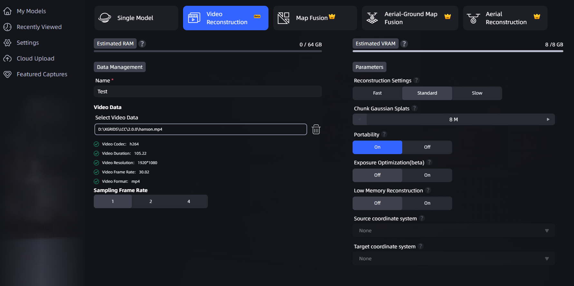Select Video Reconstruction tab

(226, 18)
